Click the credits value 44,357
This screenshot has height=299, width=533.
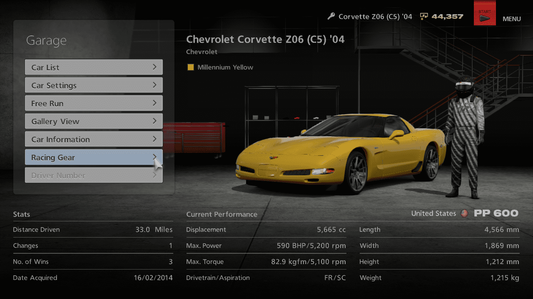448,17
